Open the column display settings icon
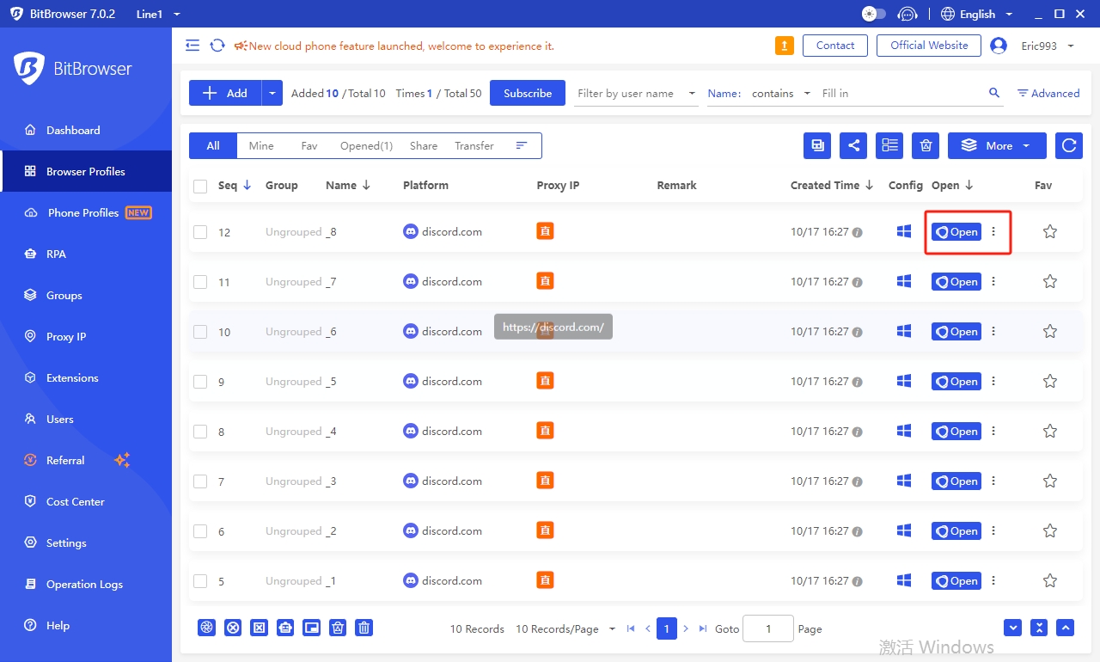The width and height of the screenshot is (1100, 662). (x=889, y=146)
